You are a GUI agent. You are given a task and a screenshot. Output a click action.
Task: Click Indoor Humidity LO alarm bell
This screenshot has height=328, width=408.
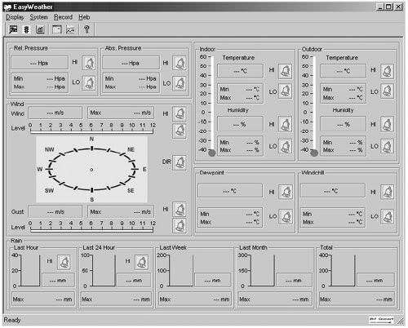click(285, 146)
